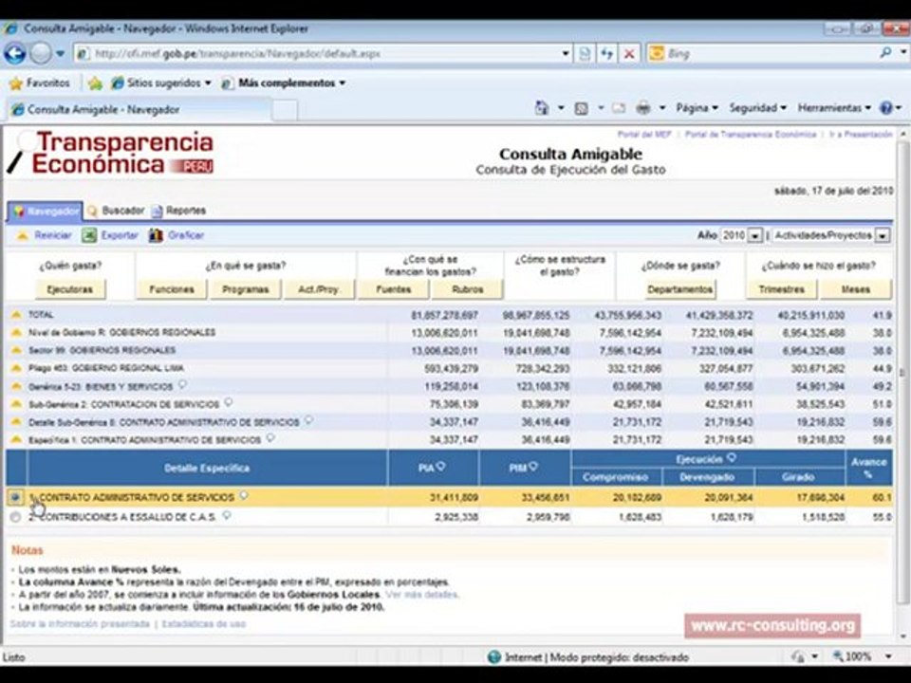The image size is (911, 683).
Task: Open Sitios sugeridos dropdown
Action: click(x=161, y=83)
